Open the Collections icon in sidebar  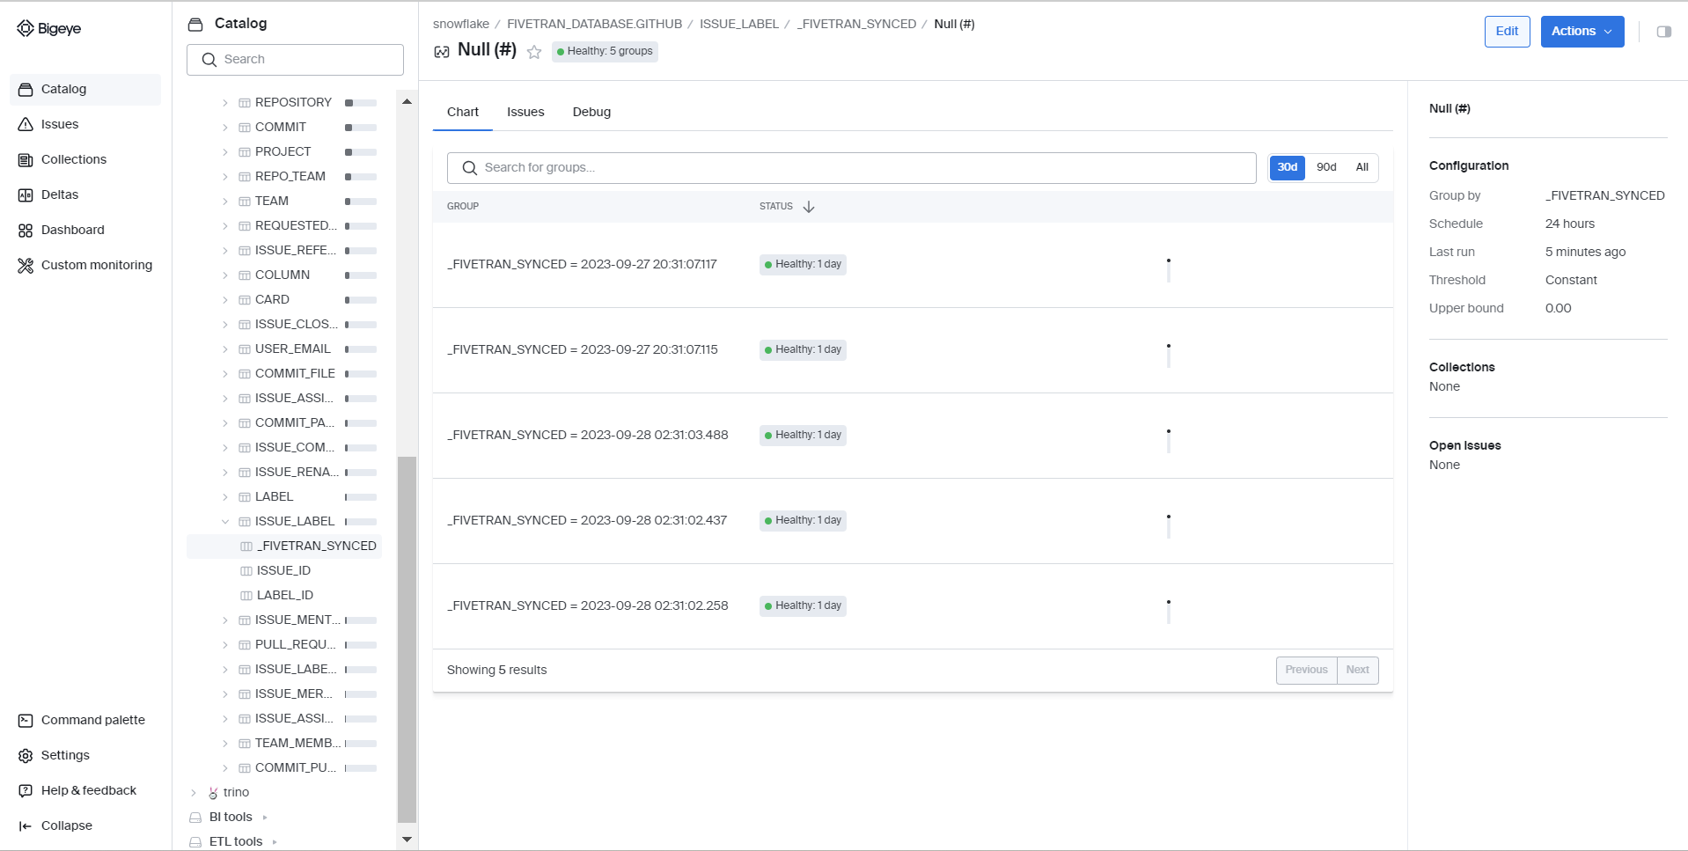[x=26, y=159]
